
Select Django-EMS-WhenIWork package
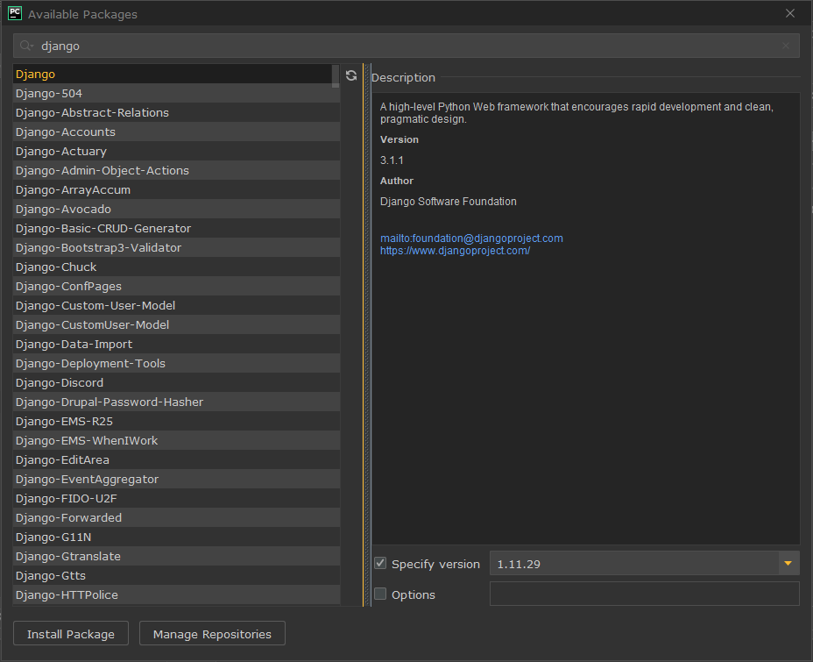(x=176, y=440)
